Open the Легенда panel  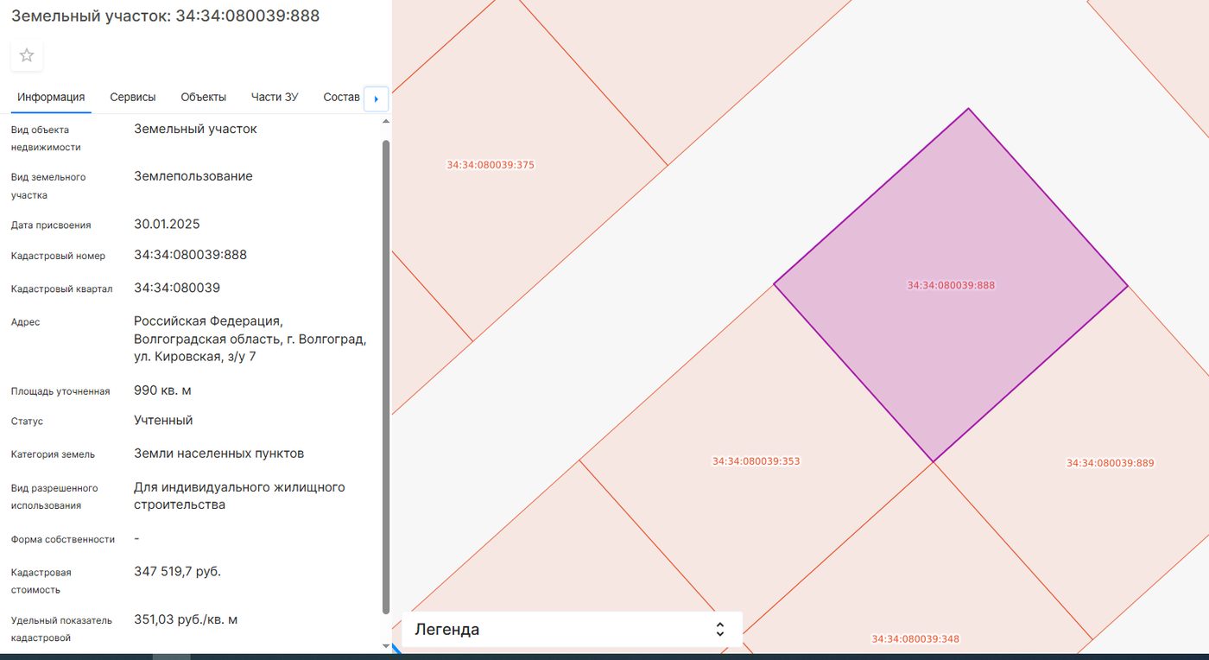click(572, 630)
